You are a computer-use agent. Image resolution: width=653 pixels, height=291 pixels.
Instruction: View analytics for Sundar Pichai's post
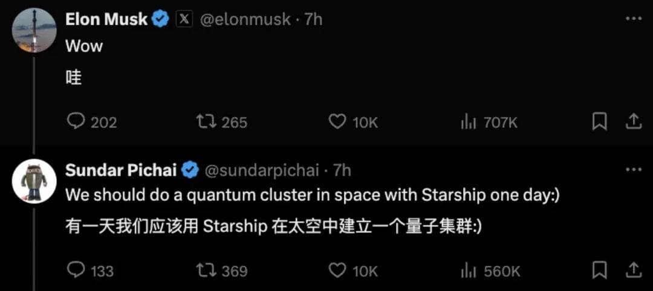coord(469,270)
